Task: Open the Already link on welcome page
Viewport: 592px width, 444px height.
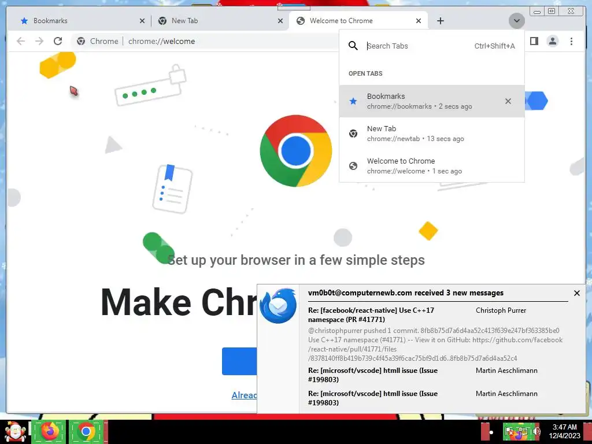Action: point(244,395)
